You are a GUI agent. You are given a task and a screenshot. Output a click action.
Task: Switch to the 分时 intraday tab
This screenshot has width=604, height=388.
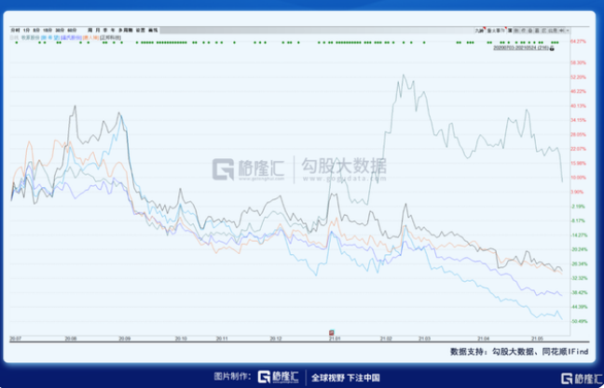[13, 30]
